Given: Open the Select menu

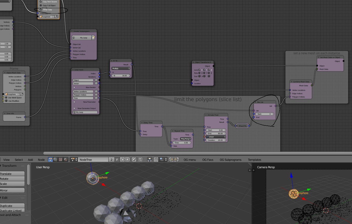Looking at the screenshot, I should point(19,160).
